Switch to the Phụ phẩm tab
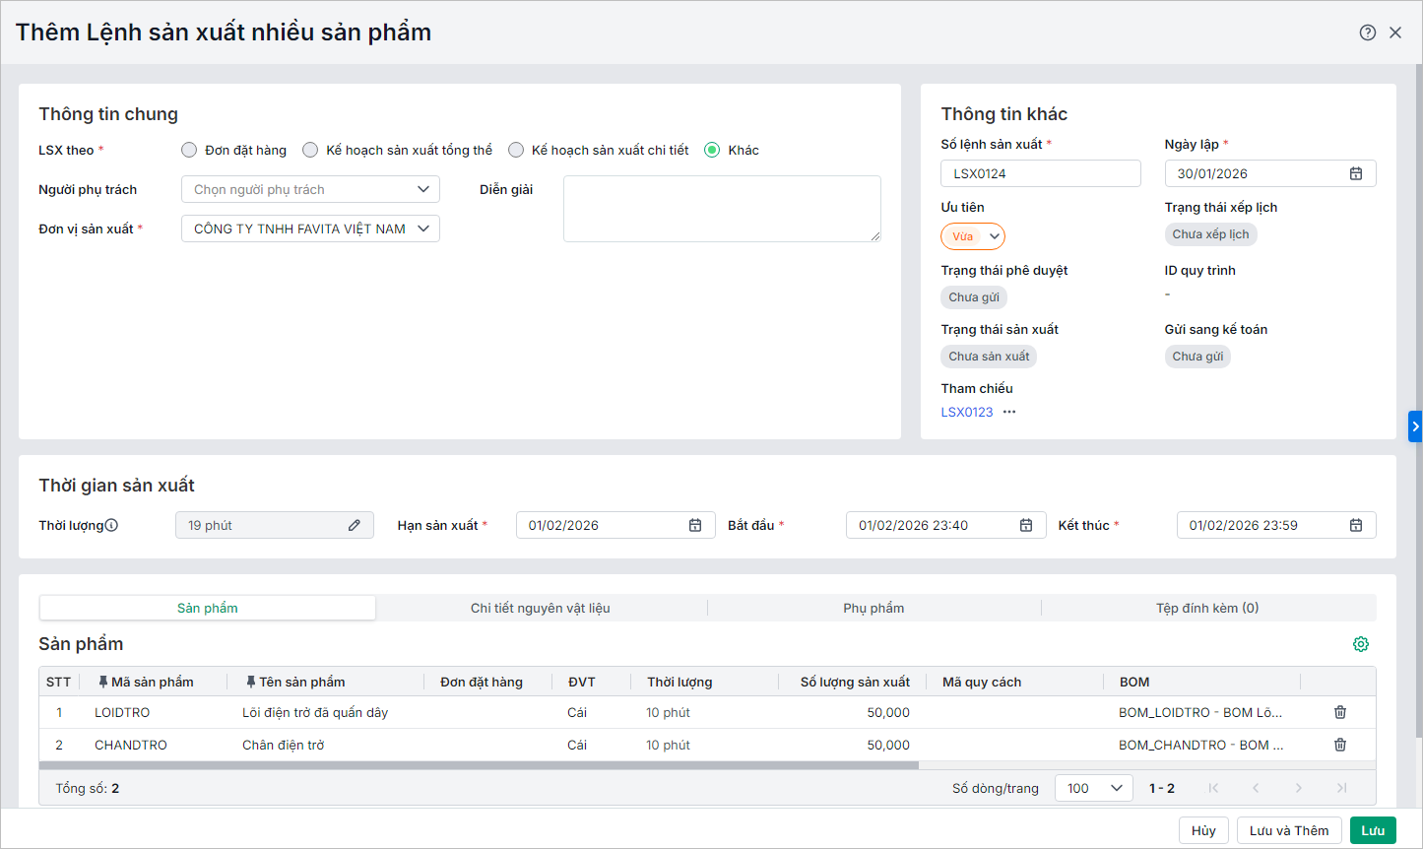This screenshot has height=849, width=1423. point(873,608)
